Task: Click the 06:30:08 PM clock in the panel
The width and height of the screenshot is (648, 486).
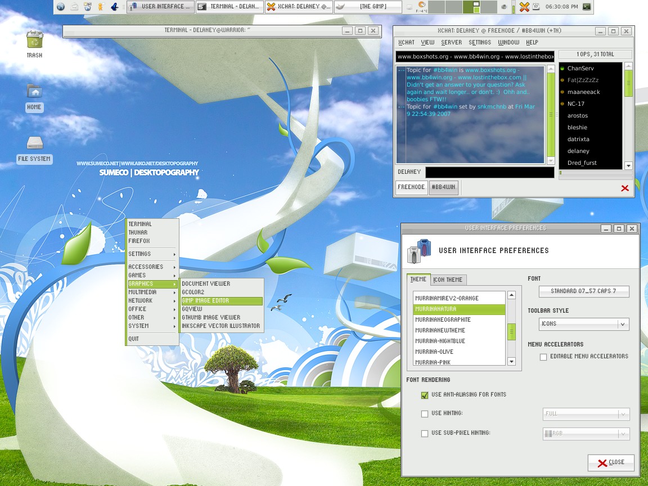Action: coord(561,7)
